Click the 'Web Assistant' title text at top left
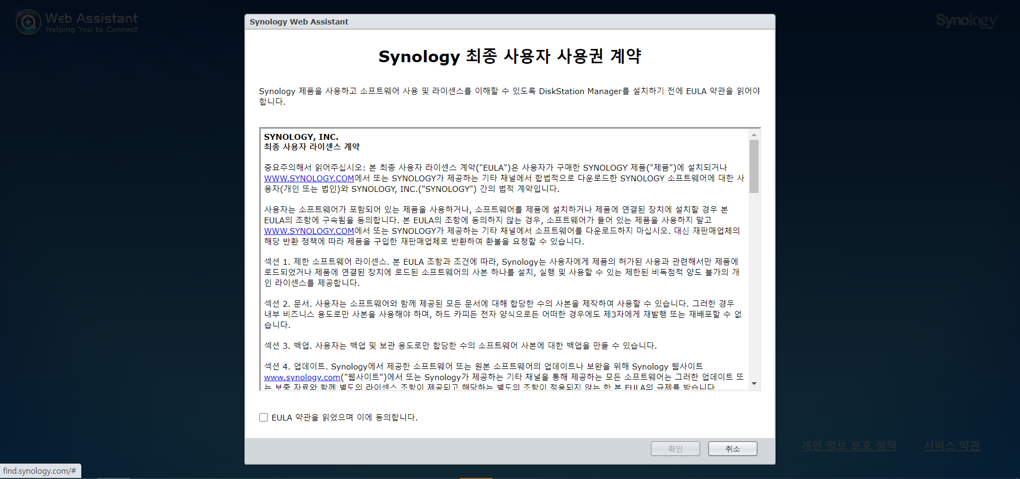Viewport: 1020px width, 479px height. (91, 18)
